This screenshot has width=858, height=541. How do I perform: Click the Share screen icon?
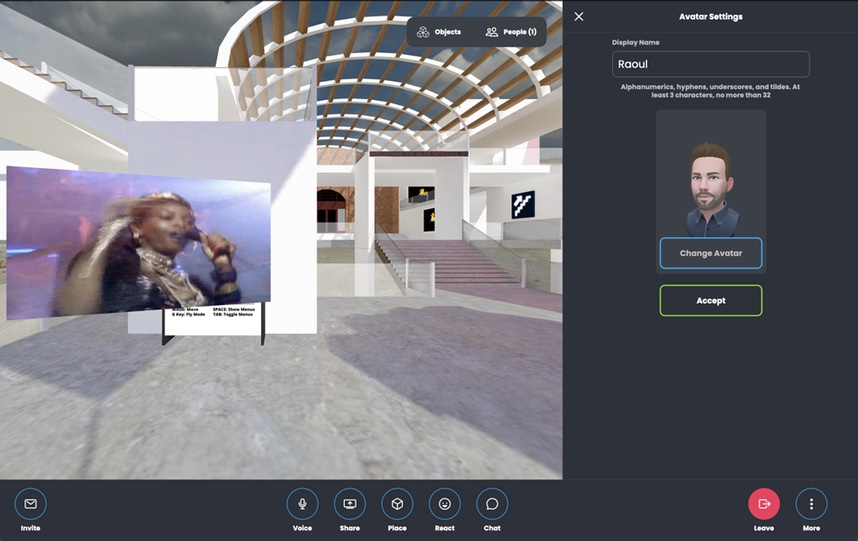(350, 504)
